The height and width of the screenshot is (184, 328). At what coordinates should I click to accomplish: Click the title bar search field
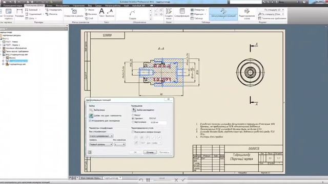point(246,2)
